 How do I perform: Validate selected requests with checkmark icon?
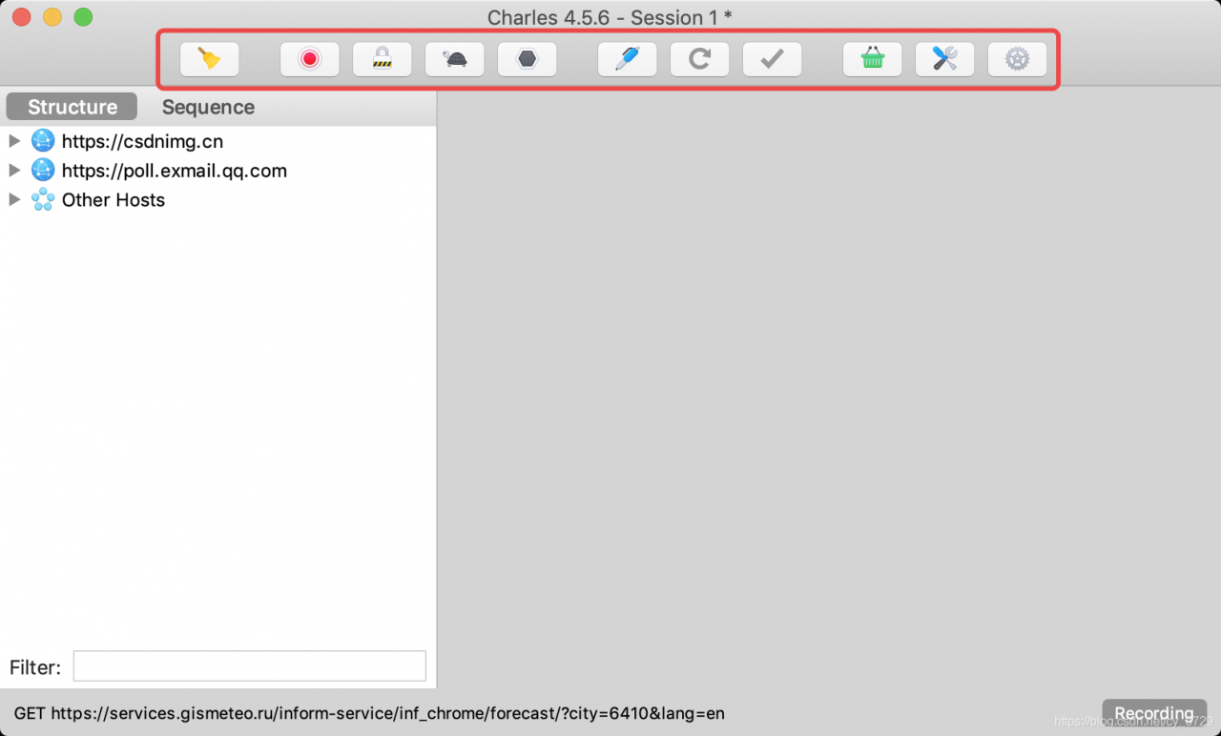point(772,59)
